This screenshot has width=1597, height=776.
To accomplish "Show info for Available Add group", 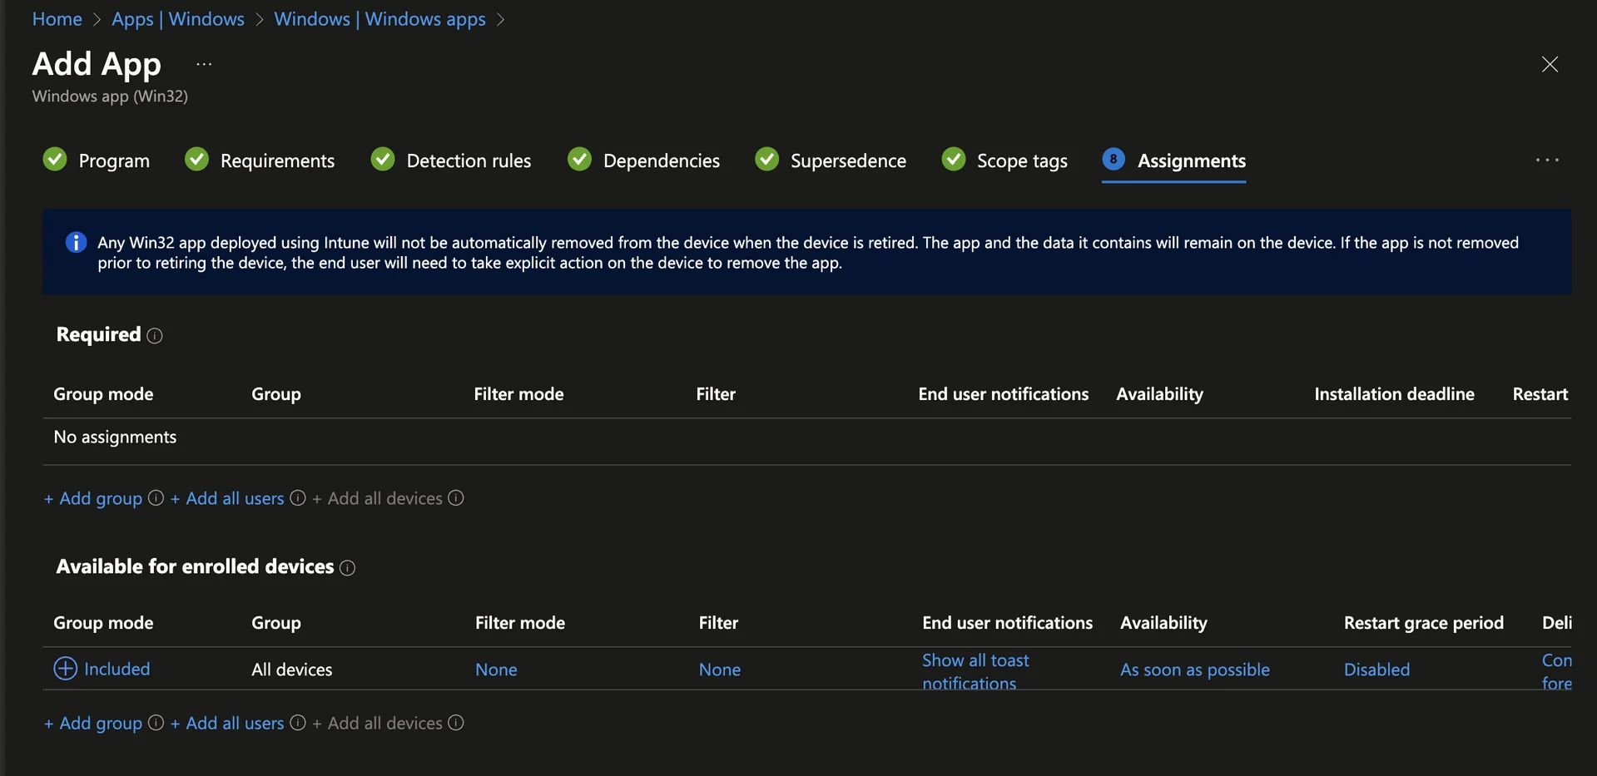I will [156, 722].
